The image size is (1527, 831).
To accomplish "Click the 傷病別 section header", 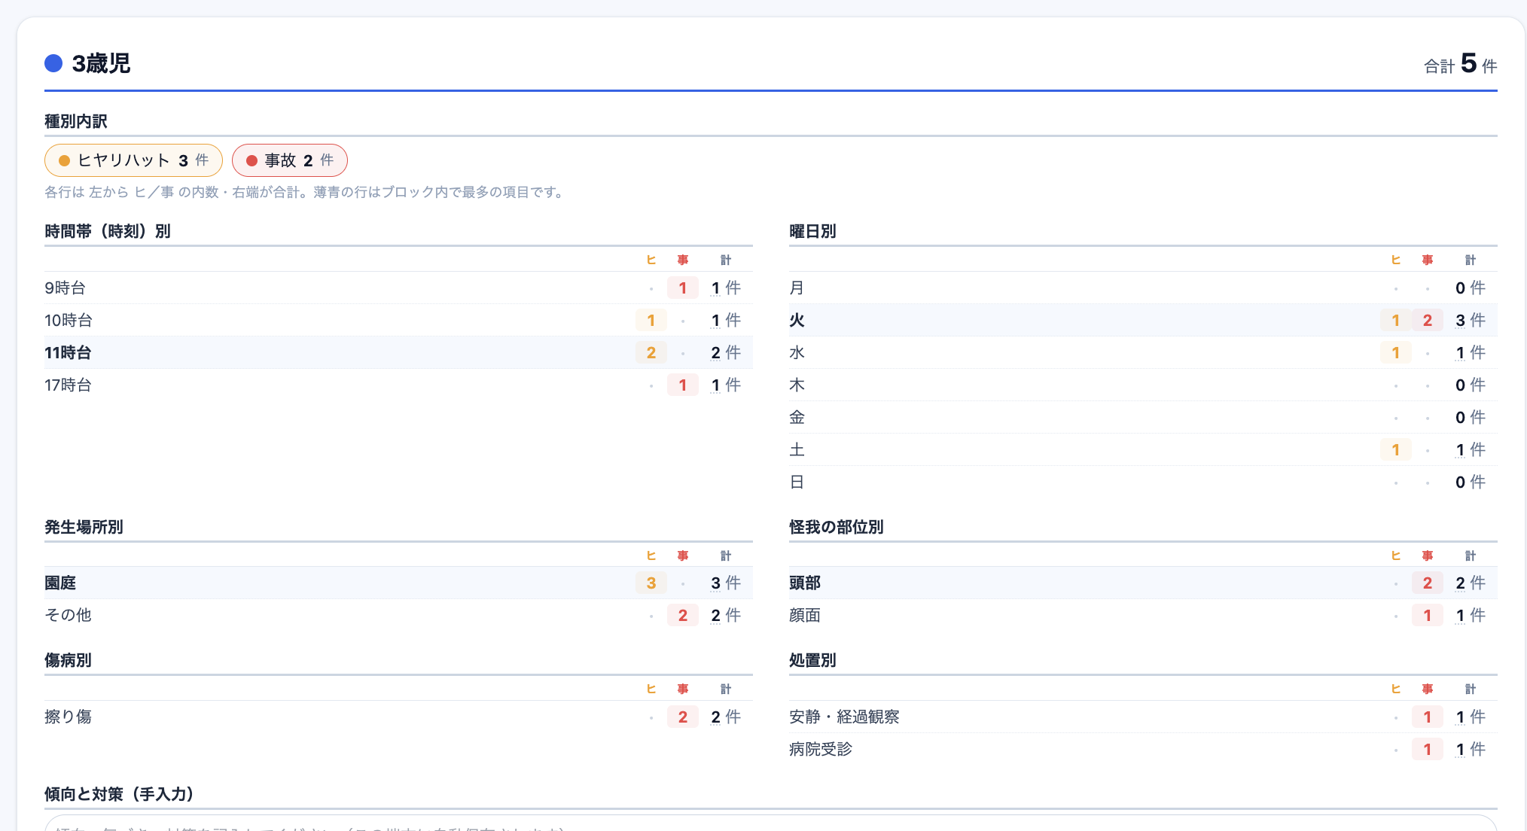I will 68,660.
